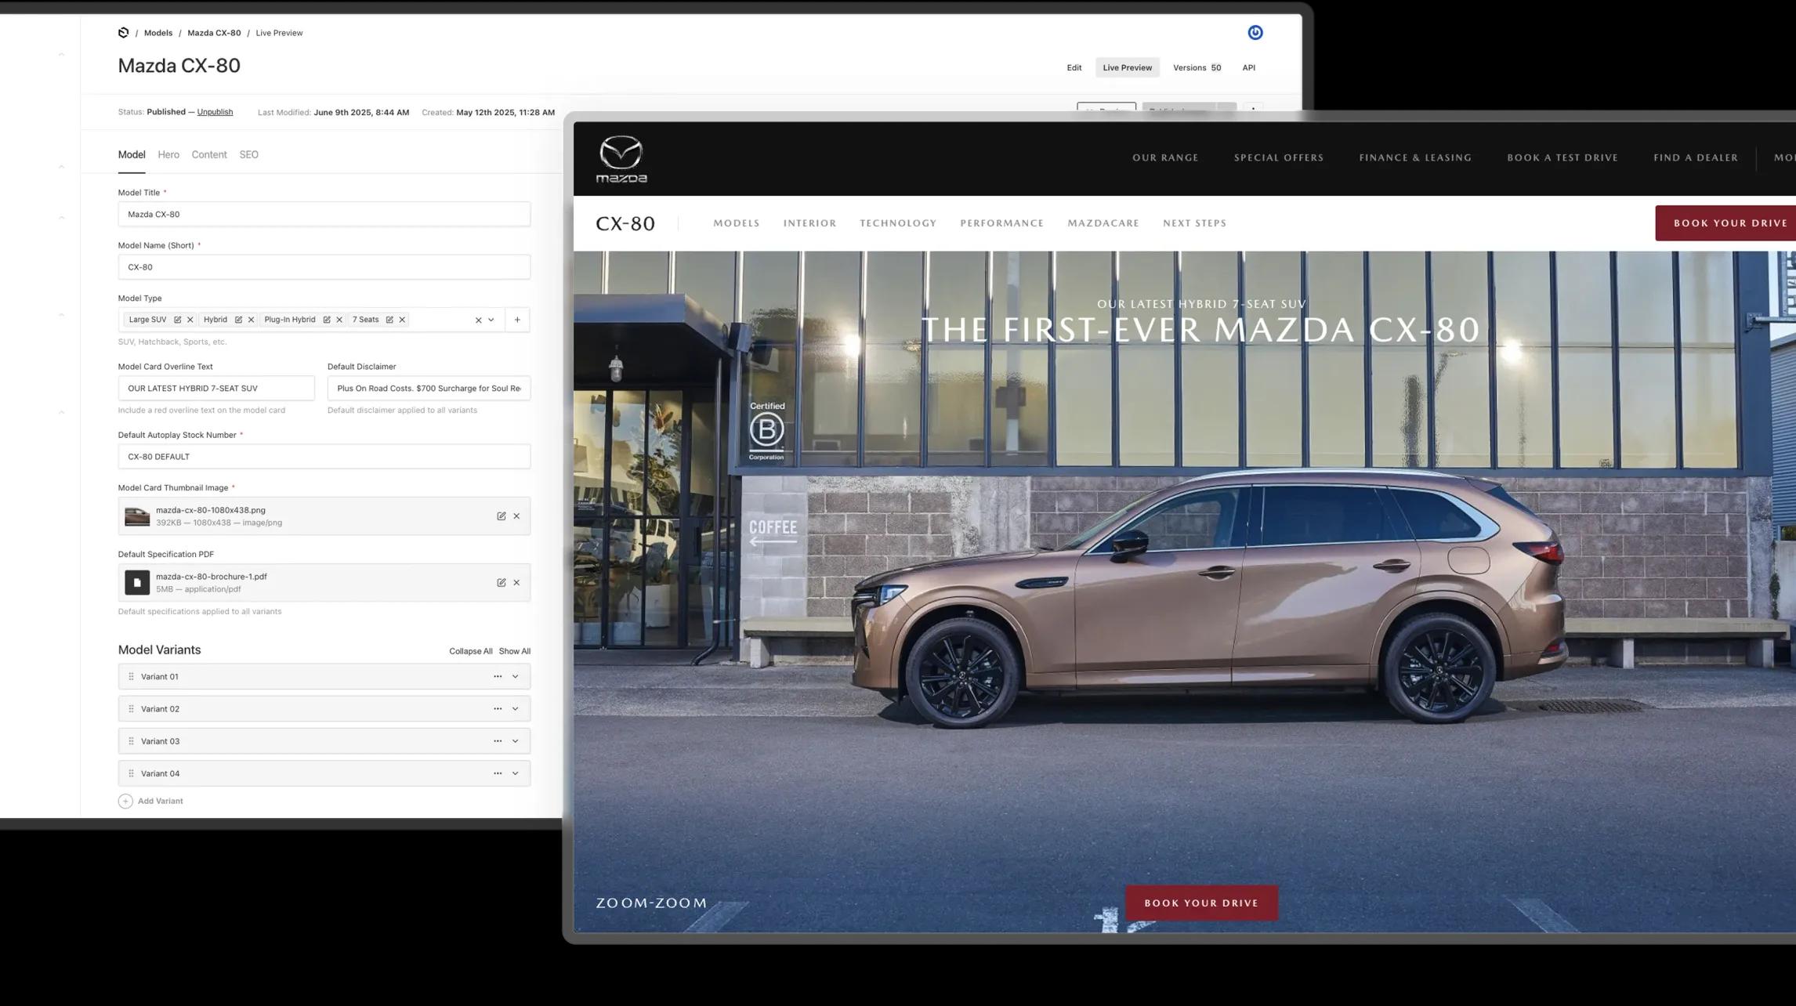1796x1006 pixels.
Task: Open Special Offers in the Mazda nav
Action: pyautogui.click(x=1279, y=158)
